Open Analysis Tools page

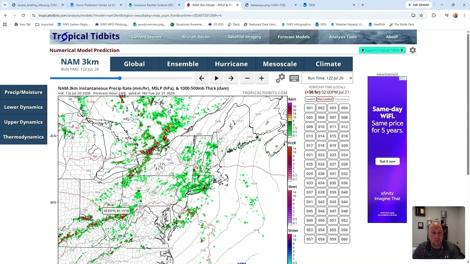(x=343, y=37)
